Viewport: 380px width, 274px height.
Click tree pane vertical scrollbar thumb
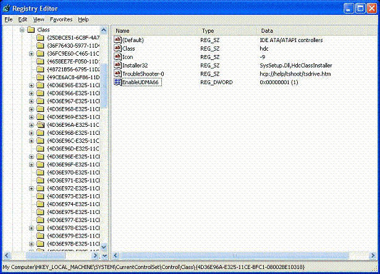pos(104,85)
